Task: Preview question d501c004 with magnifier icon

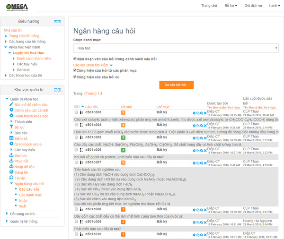Action: pos(202,126)
